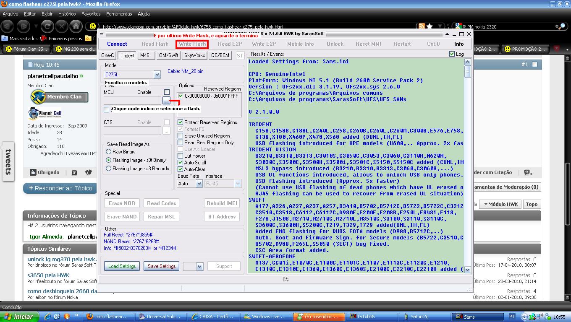571x322 pixels.
Task: Open Google search engine selector icon
Action: point(460,26)
